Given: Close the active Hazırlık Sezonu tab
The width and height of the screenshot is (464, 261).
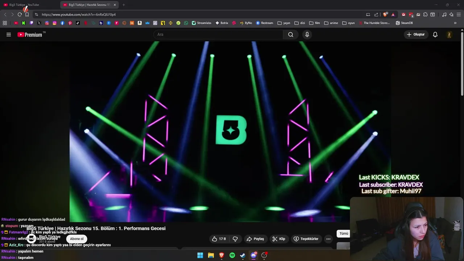Looking at the screenshot, I should pos(115,5).
